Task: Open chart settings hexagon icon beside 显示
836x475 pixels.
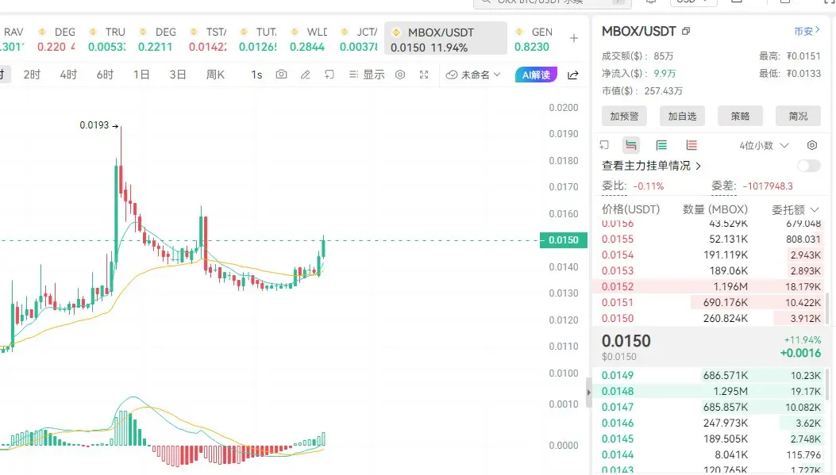Action: 400,75
